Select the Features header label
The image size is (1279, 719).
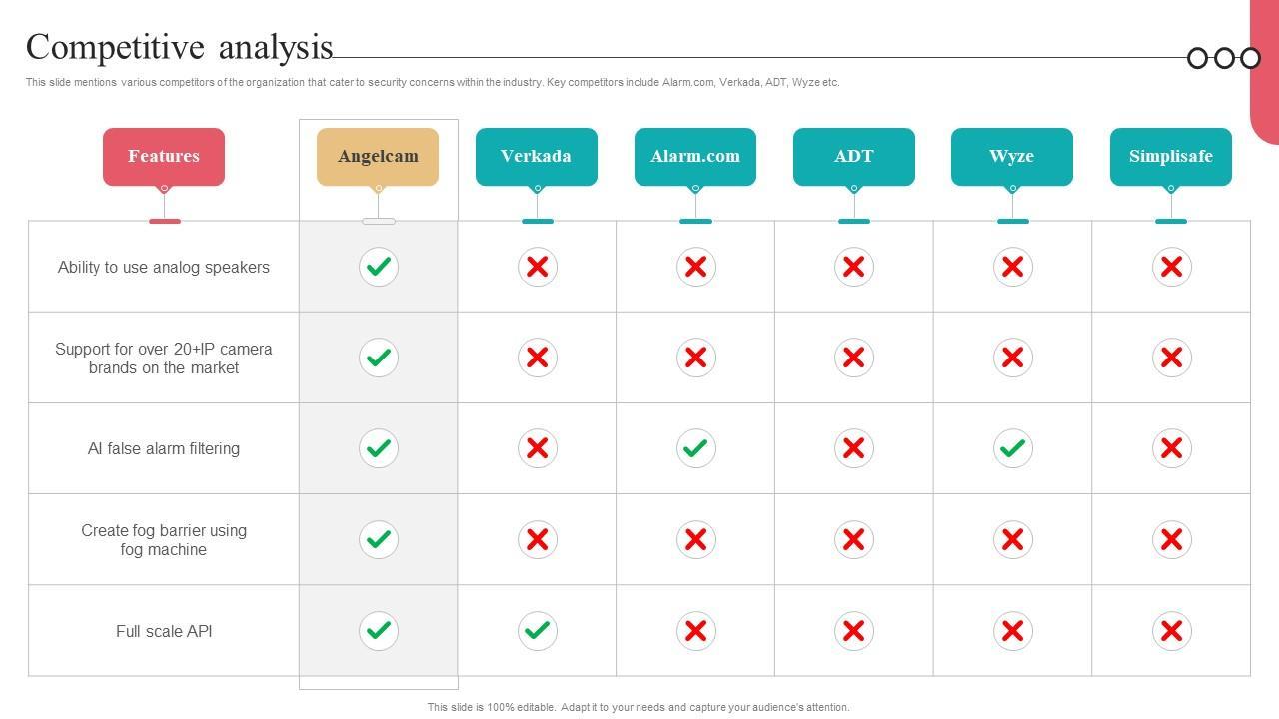pos(164,156)
